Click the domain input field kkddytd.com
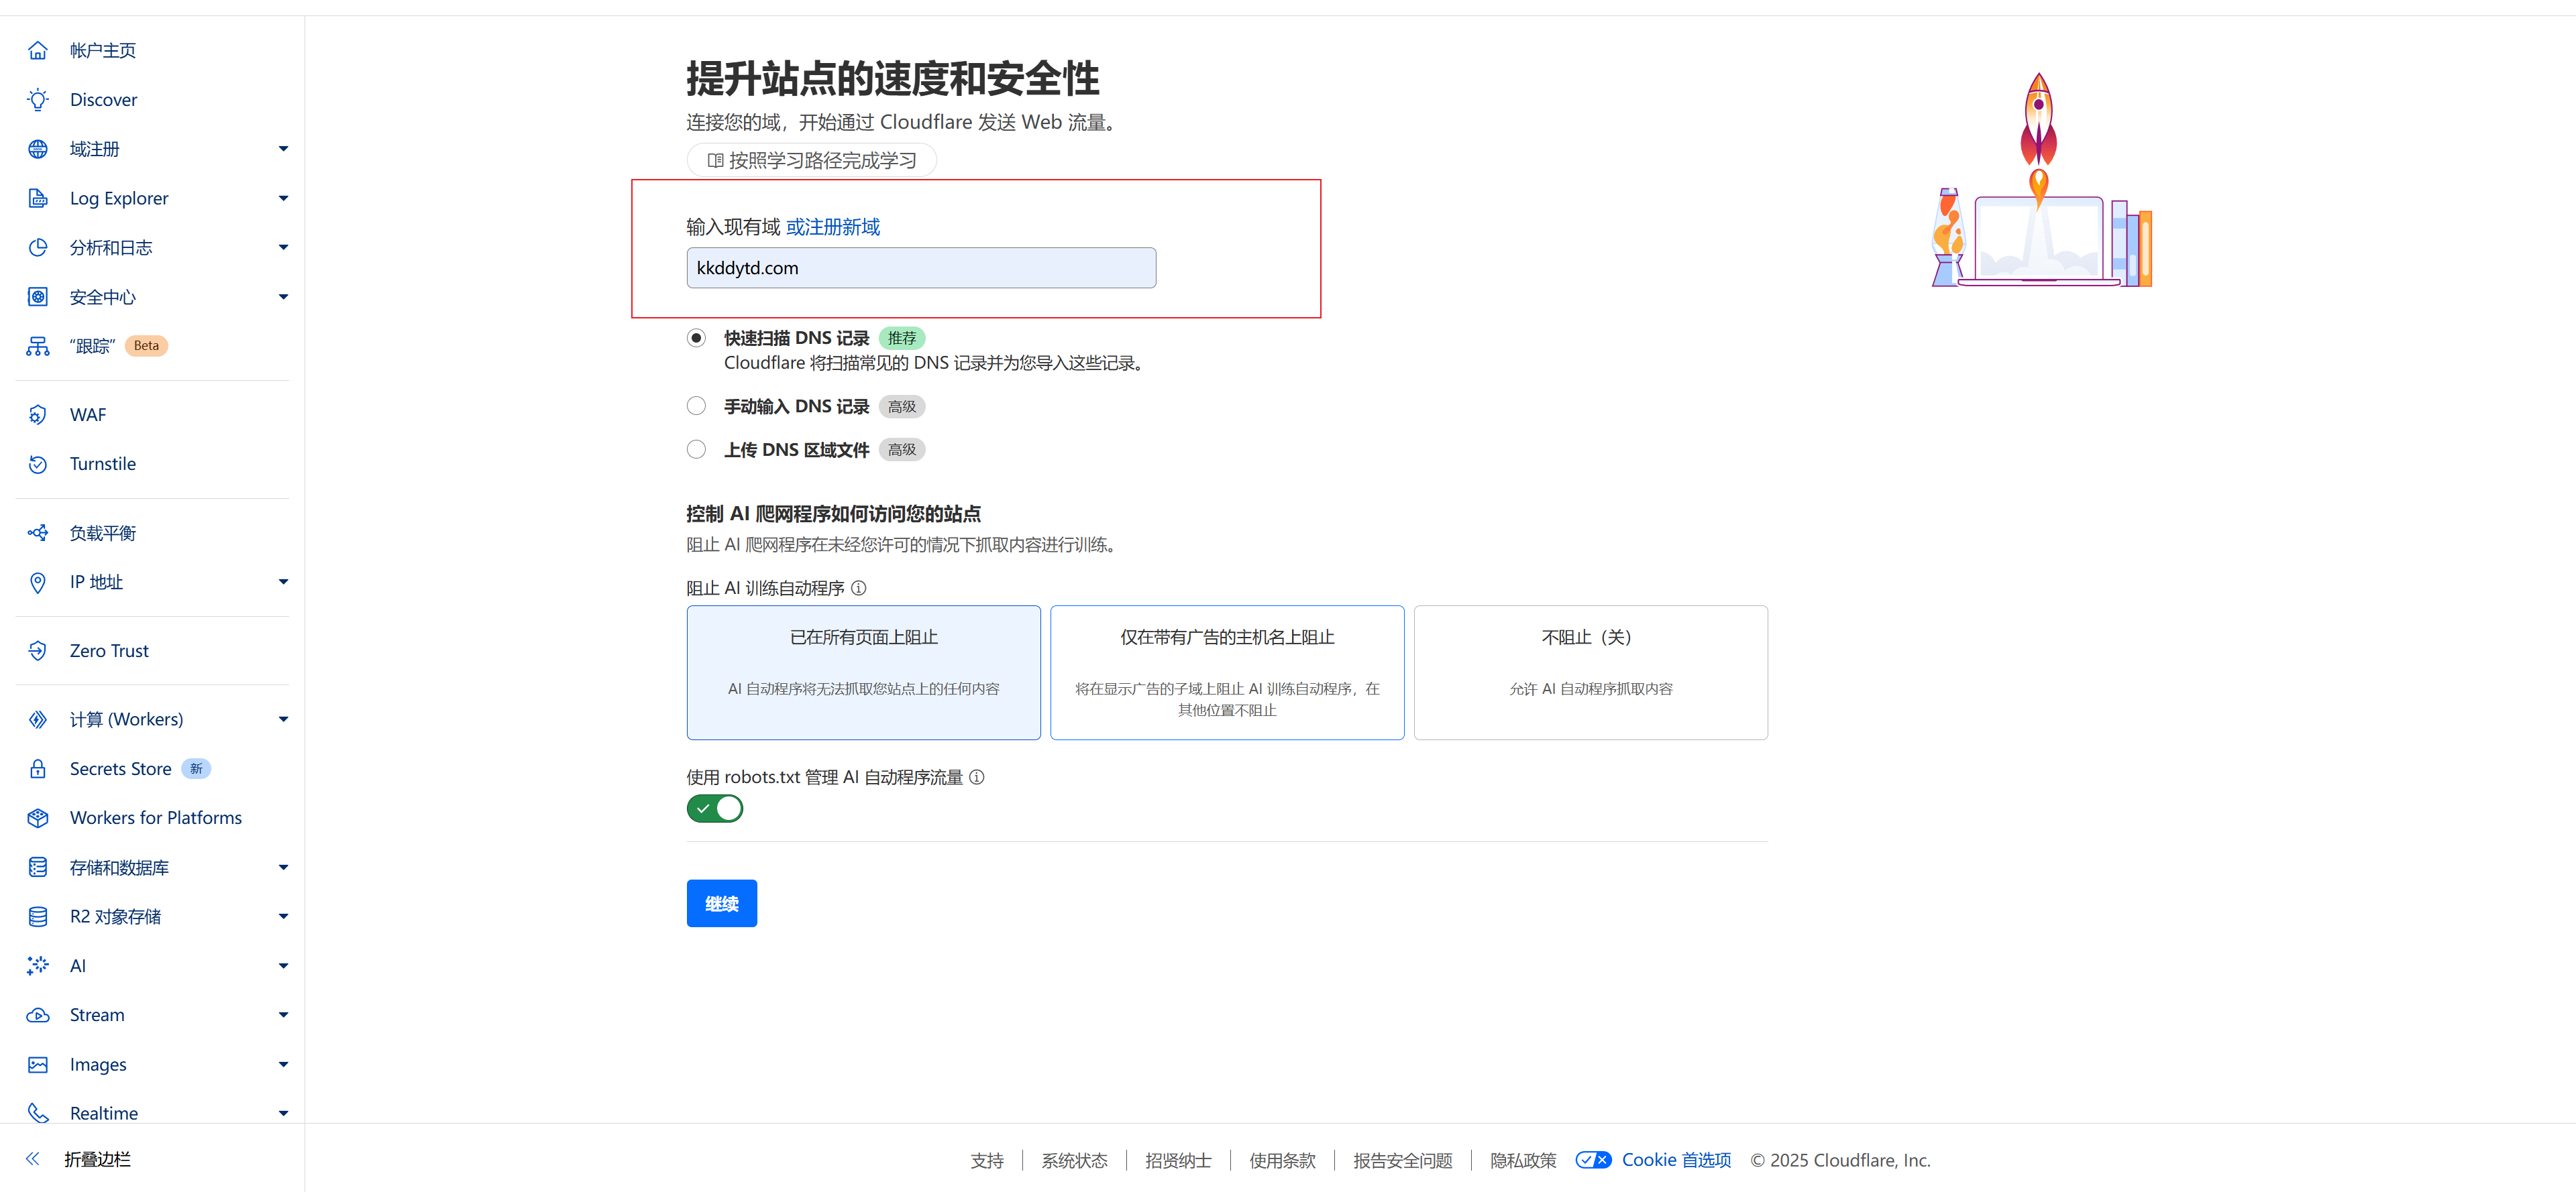 point(921,267)
